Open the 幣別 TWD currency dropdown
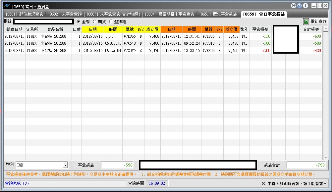This screenshot has width=332, height=192. click(x=65, y=165)
